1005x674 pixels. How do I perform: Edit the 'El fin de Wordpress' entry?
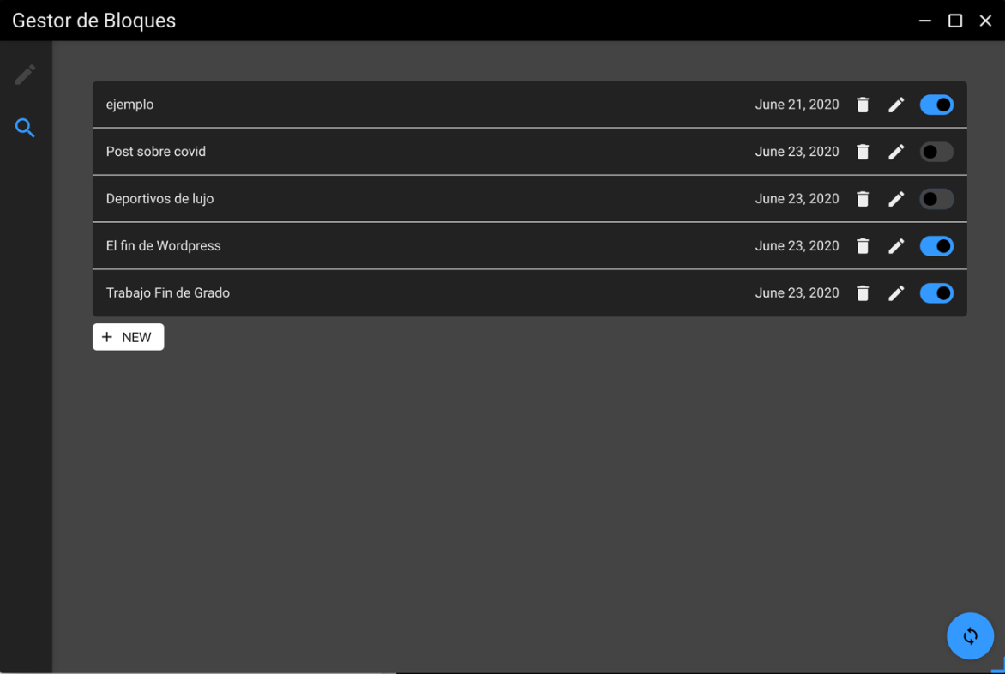[896, 246]
